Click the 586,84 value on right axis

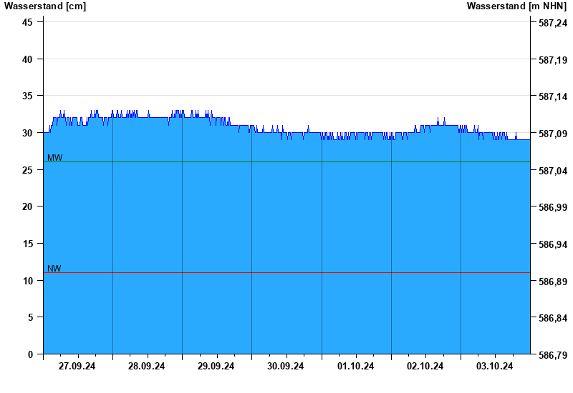553,318
